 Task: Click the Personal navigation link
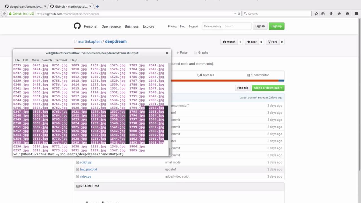(91, 26)
